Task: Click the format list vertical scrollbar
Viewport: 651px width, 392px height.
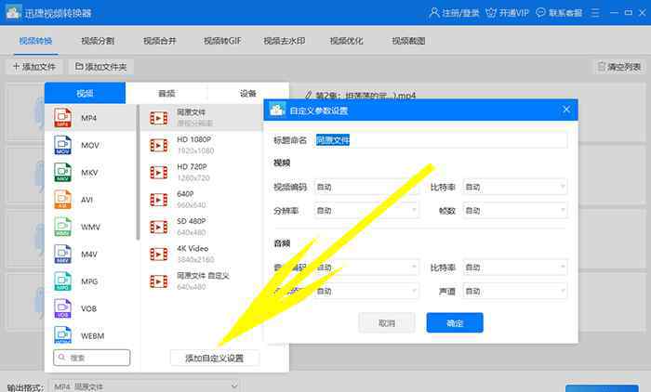Action: (138, 172)
